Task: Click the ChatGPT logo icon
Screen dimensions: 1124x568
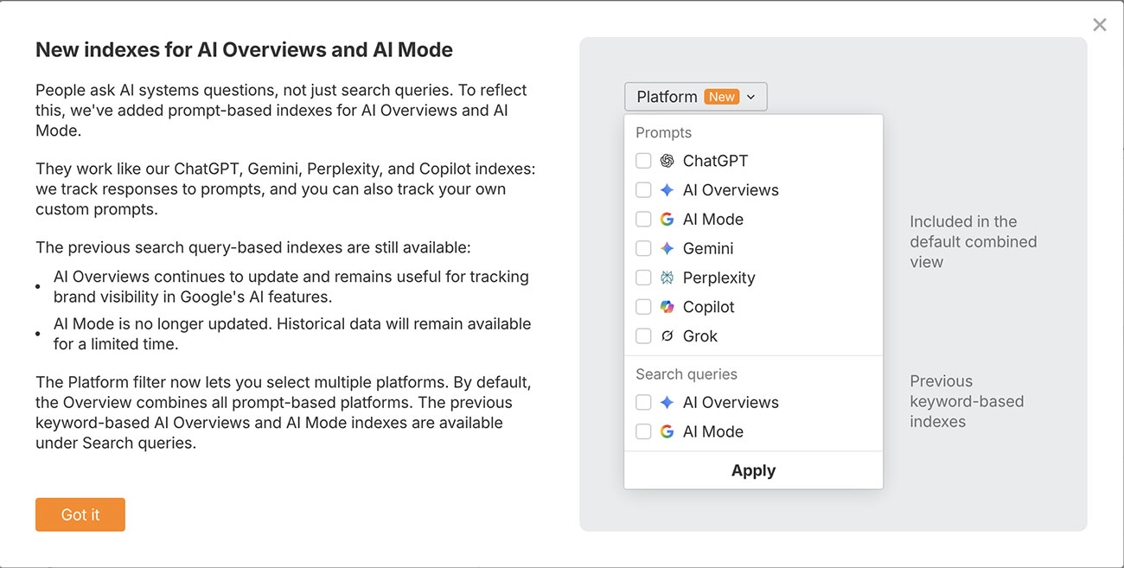Action: tap(667, 161)
